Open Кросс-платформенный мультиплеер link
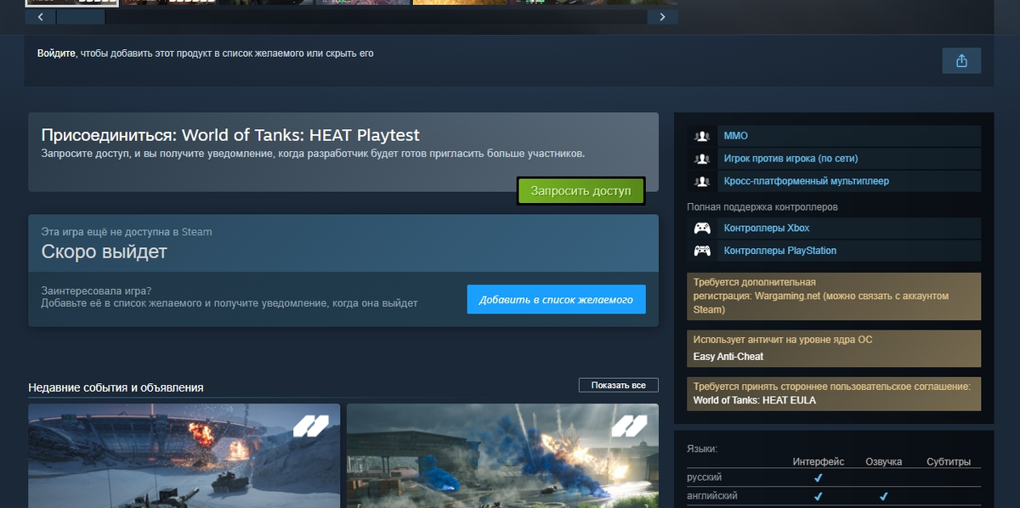 [x=806, y=182]
